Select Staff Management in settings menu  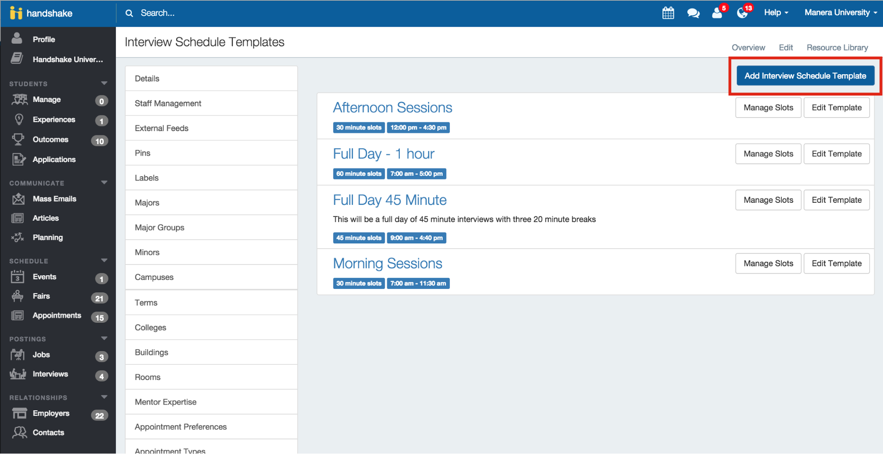click(168, 103)
